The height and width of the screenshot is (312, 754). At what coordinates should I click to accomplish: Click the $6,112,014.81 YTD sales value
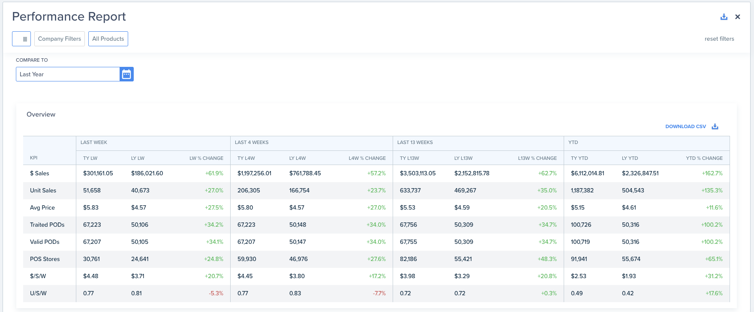pyautogui.click(x=588, y=173)
